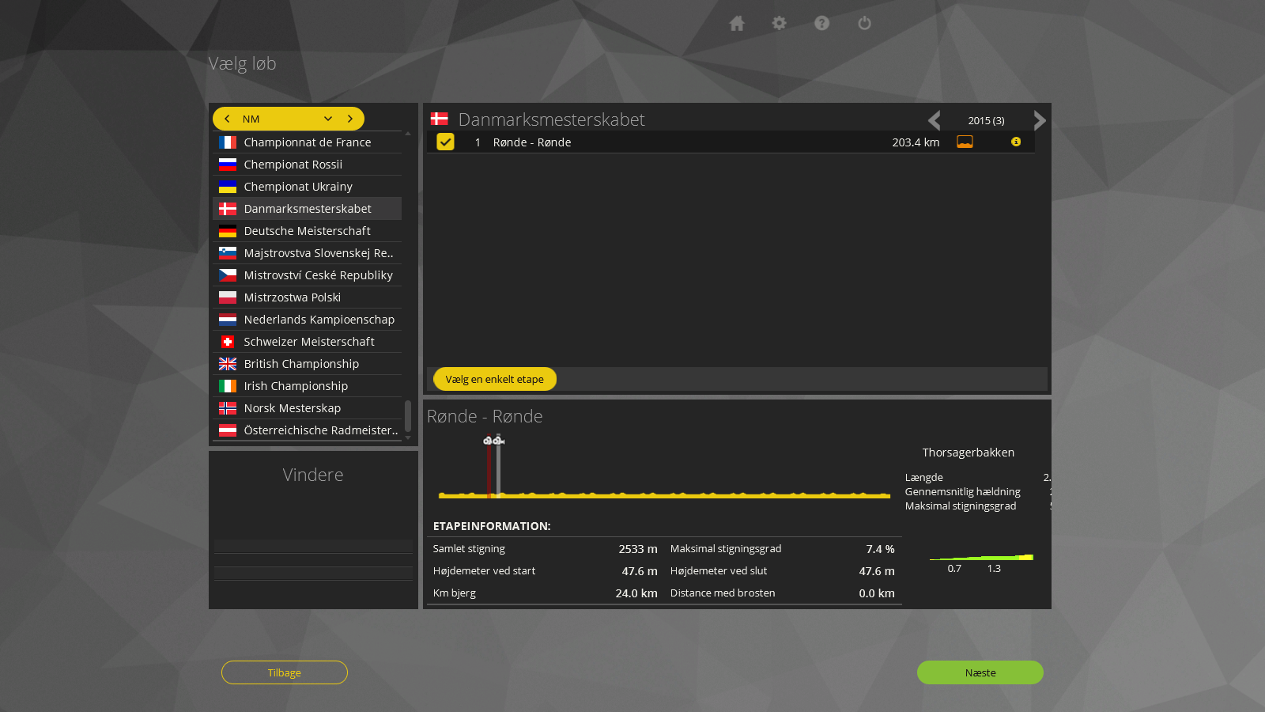Click the orange stage profile type icon
This screenshot has height=712, width=1265.
tap(965, 142)
